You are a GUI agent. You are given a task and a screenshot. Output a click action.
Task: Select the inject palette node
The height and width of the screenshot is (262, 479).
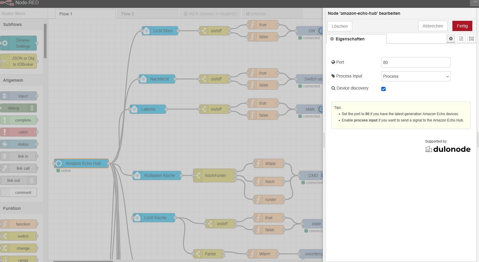[19, 96]
